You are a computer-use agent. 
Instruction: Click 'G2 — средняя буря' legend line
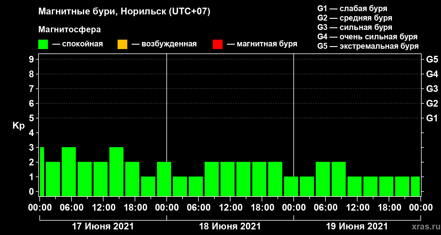355,18
